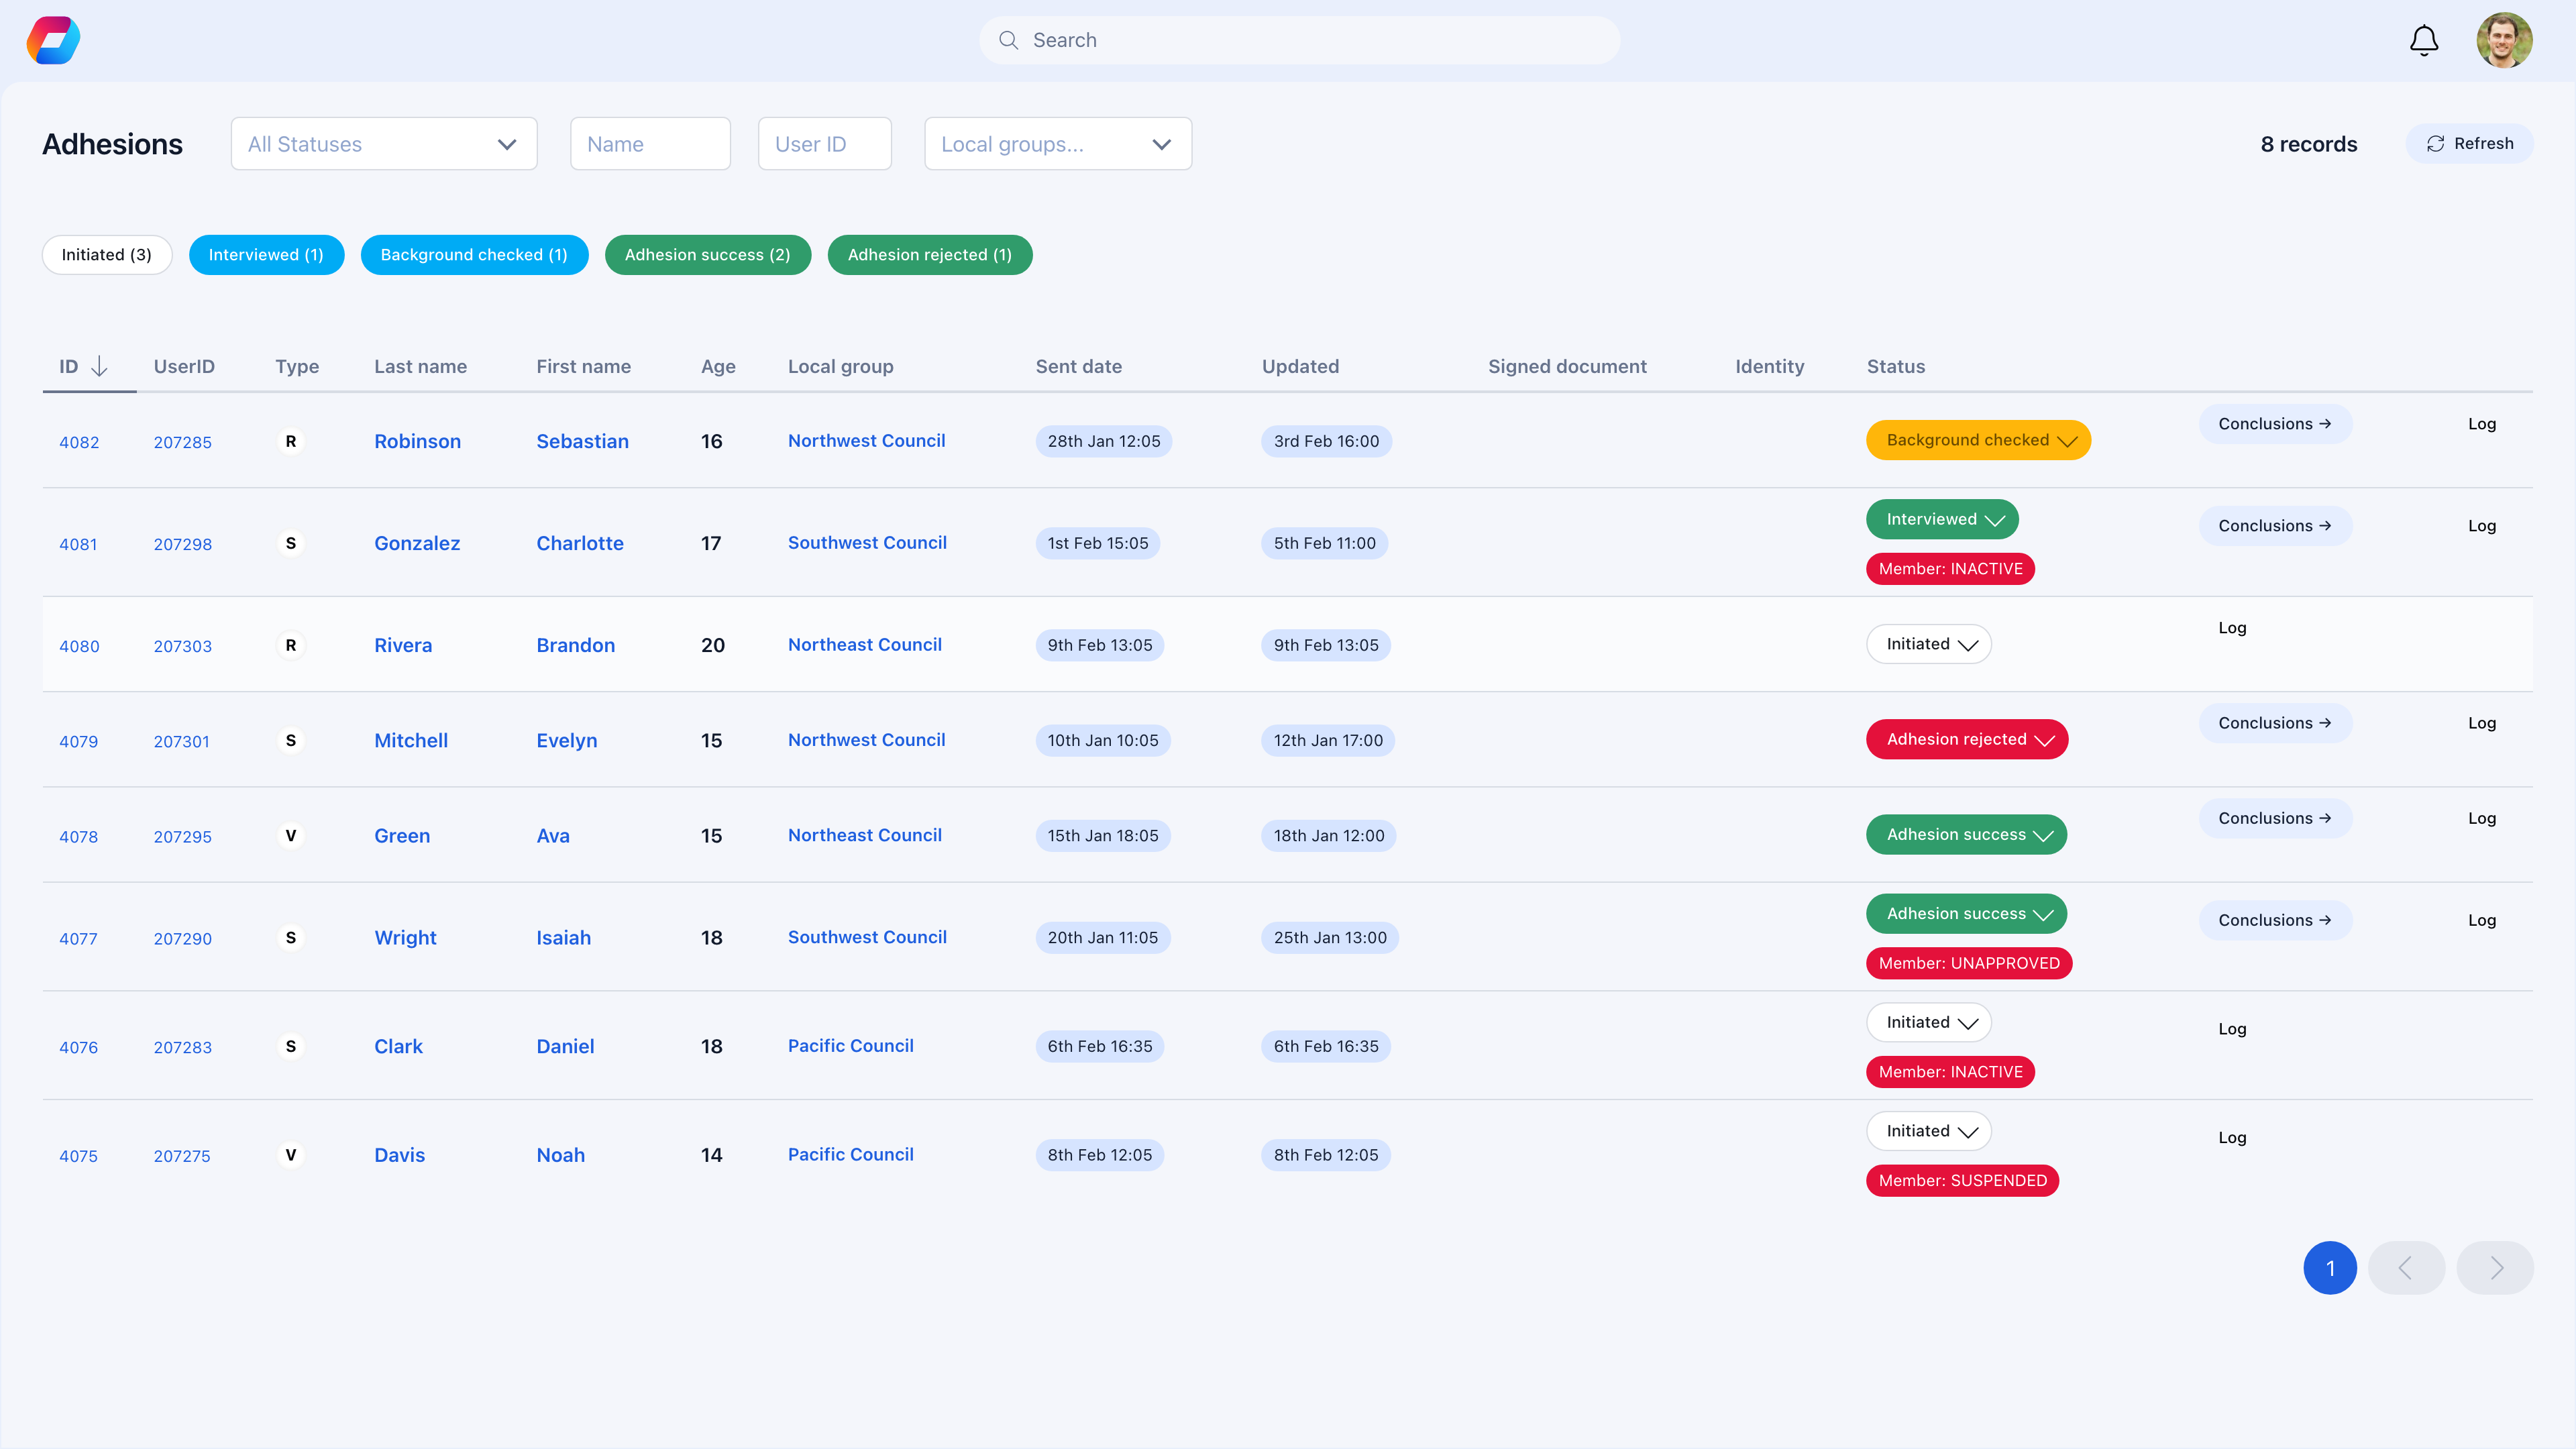This screenshot has height=1449, width=2576.
Task: Select the Adhesion success (2) filter chip
Action: click(707, 254)
